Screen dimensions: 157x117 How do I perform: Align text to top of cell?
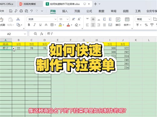click(x=87, y=19)
